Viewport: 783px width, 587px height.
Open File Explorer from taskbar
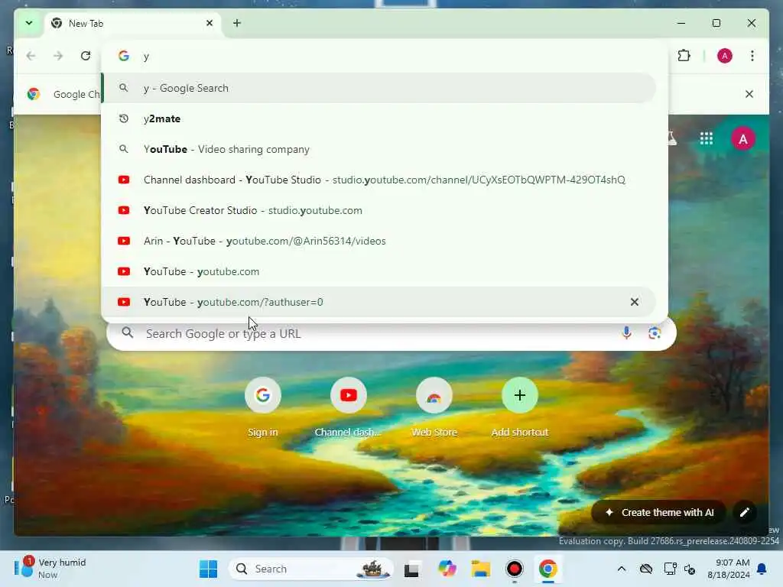click(481, 569)
